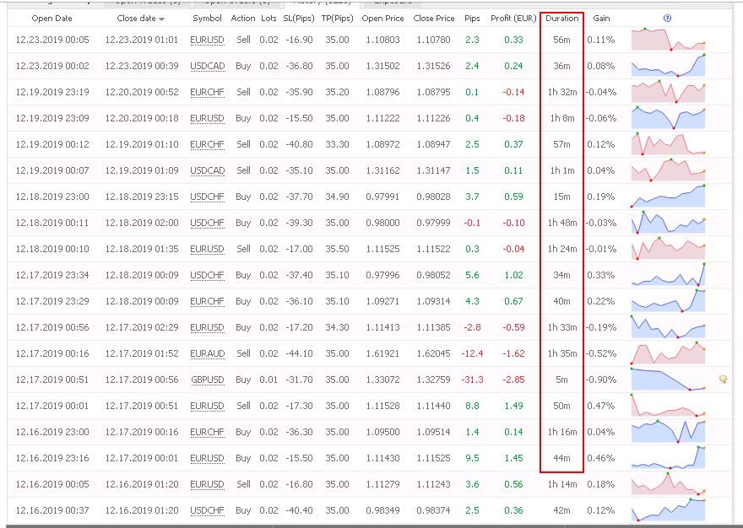
Task: Select SL value -44.10
Action: point(299,353)
